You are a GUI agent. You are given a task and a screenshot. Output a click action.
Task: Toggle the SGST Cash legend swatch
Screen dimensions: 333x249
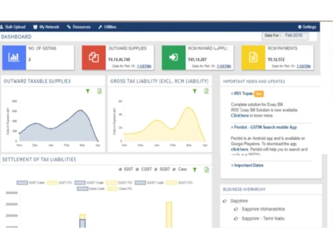click(x=141, y=183)
